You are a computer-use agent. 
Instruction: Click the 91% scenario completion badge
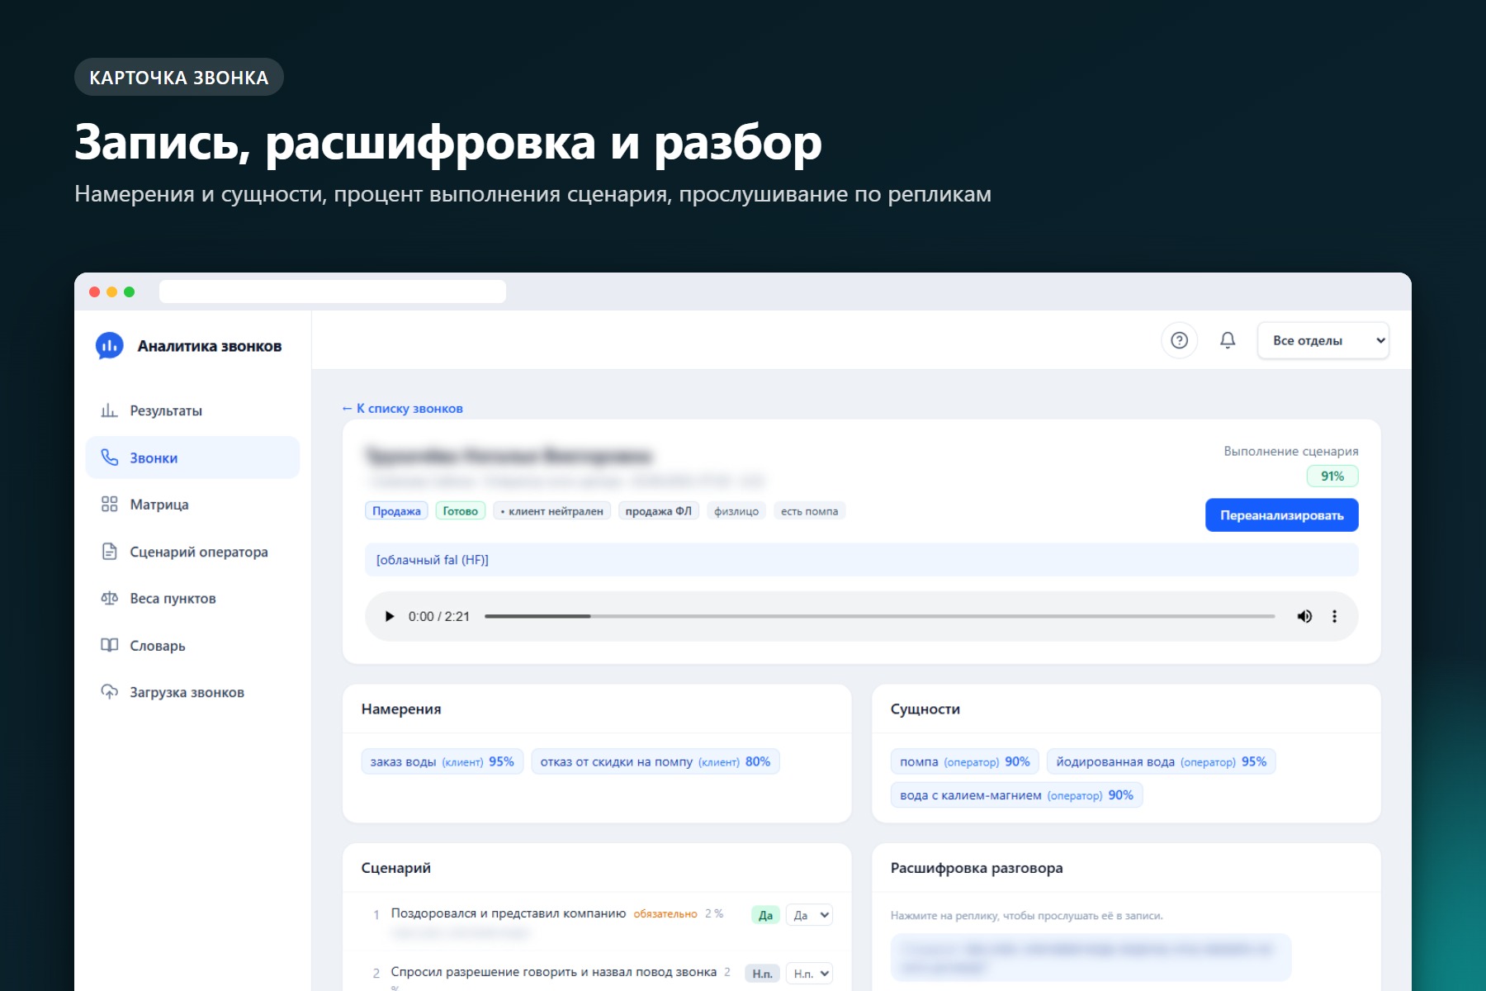[1332, 477]
